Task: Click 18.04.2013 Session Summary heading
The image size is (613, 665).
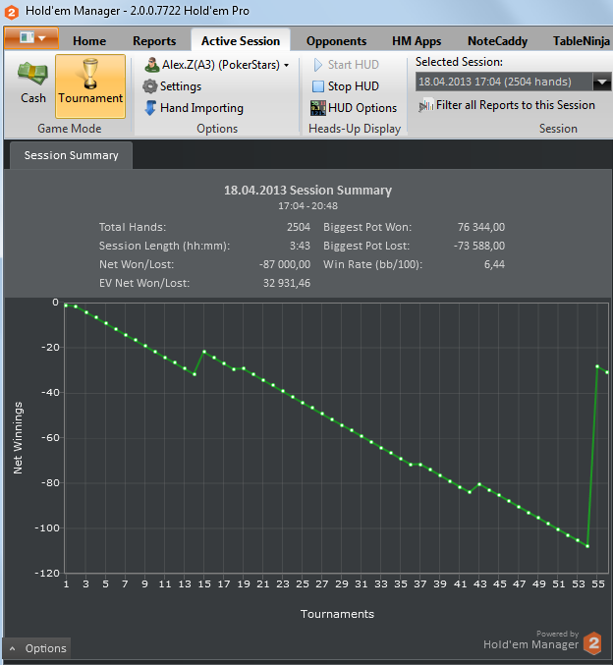Action: click(x=307, y=190)
